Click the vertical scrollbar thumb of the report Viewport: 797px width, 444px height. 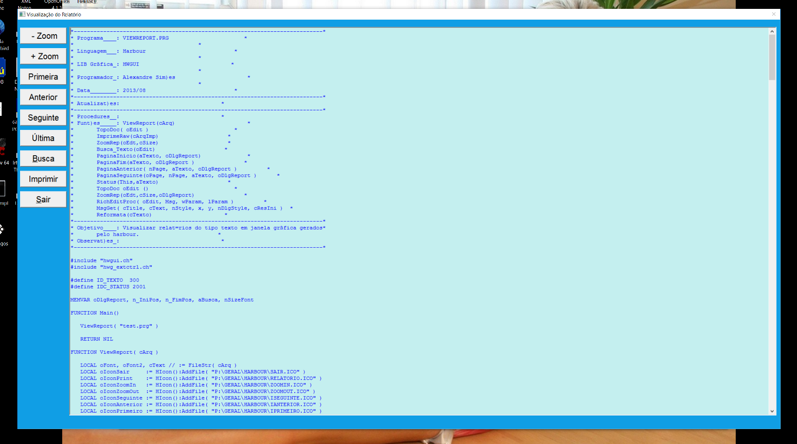coord(772,57)
